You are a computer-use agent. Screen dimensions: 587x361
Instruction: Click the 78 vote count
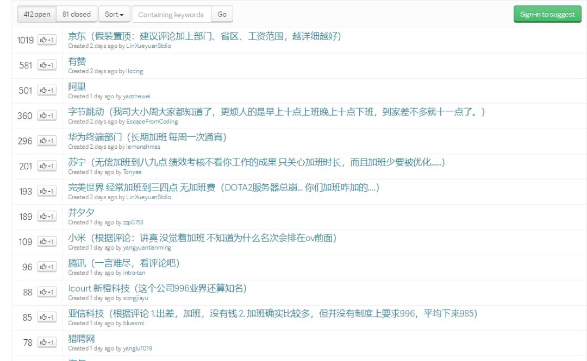28,343
